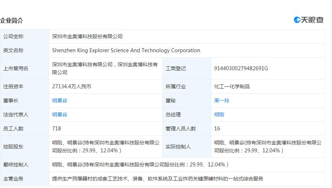Click registration number 91440300279482691G
332x188 pixels.
241,68
